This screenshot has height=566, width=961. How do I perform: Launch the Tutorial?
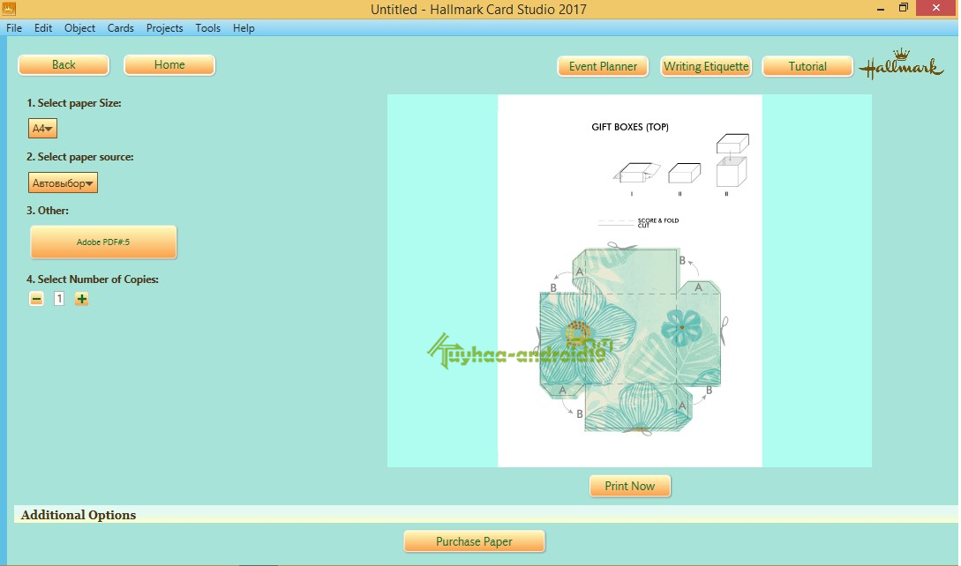[807, 67]
